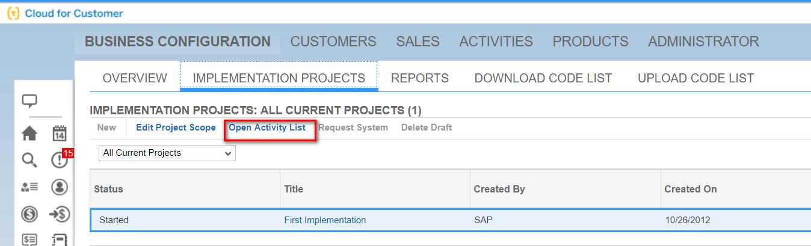The height and width of the screenshot is (246, 811).
Task: Open the alerts icon with 15 badge
Action: tap(59, 160)
